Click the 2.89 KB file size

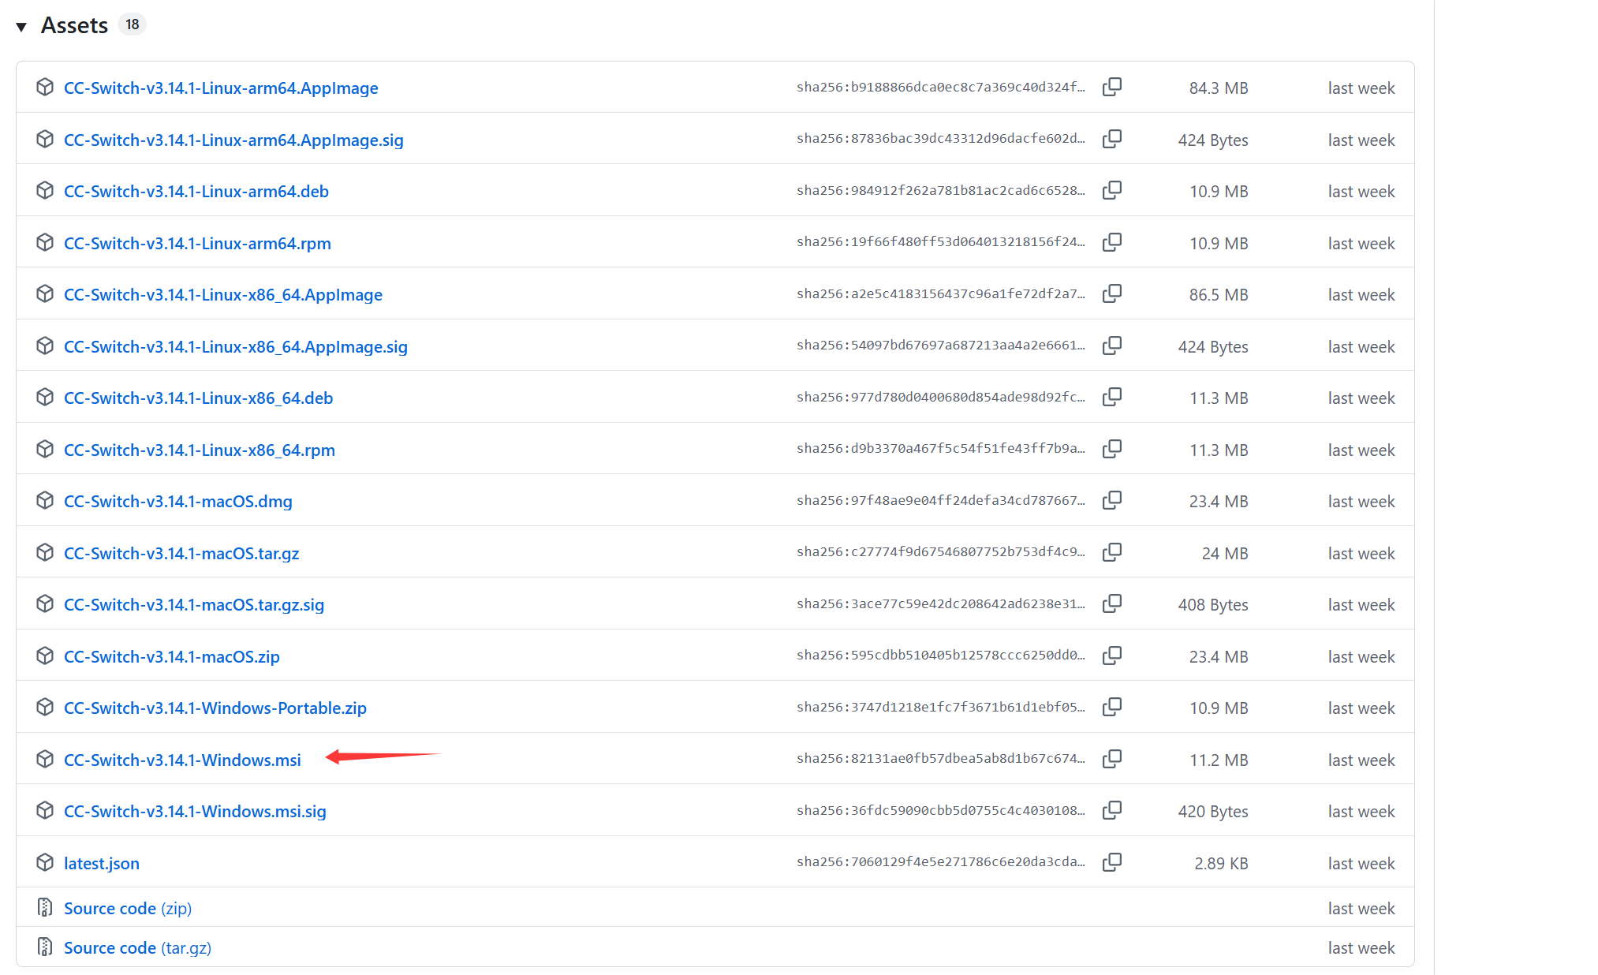tap(1221, 863)
